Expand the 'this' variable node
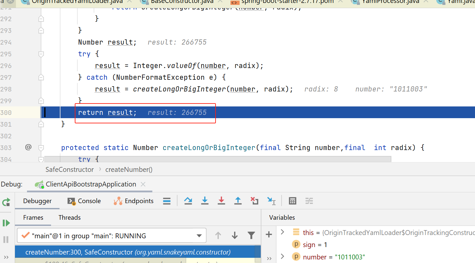The image size is (475, 263). pyautogui.click(x=283, y=232)
